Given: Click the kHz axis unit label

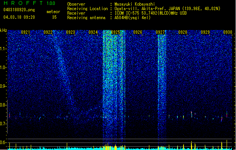Looking at the screenshot, I should coord(3,30).
